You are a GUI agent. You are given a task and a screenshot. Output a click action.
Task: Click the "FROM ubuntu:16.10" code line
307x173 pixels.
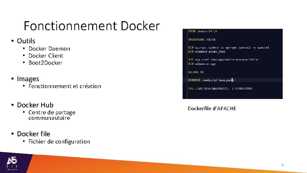click(x=203, y=31)
